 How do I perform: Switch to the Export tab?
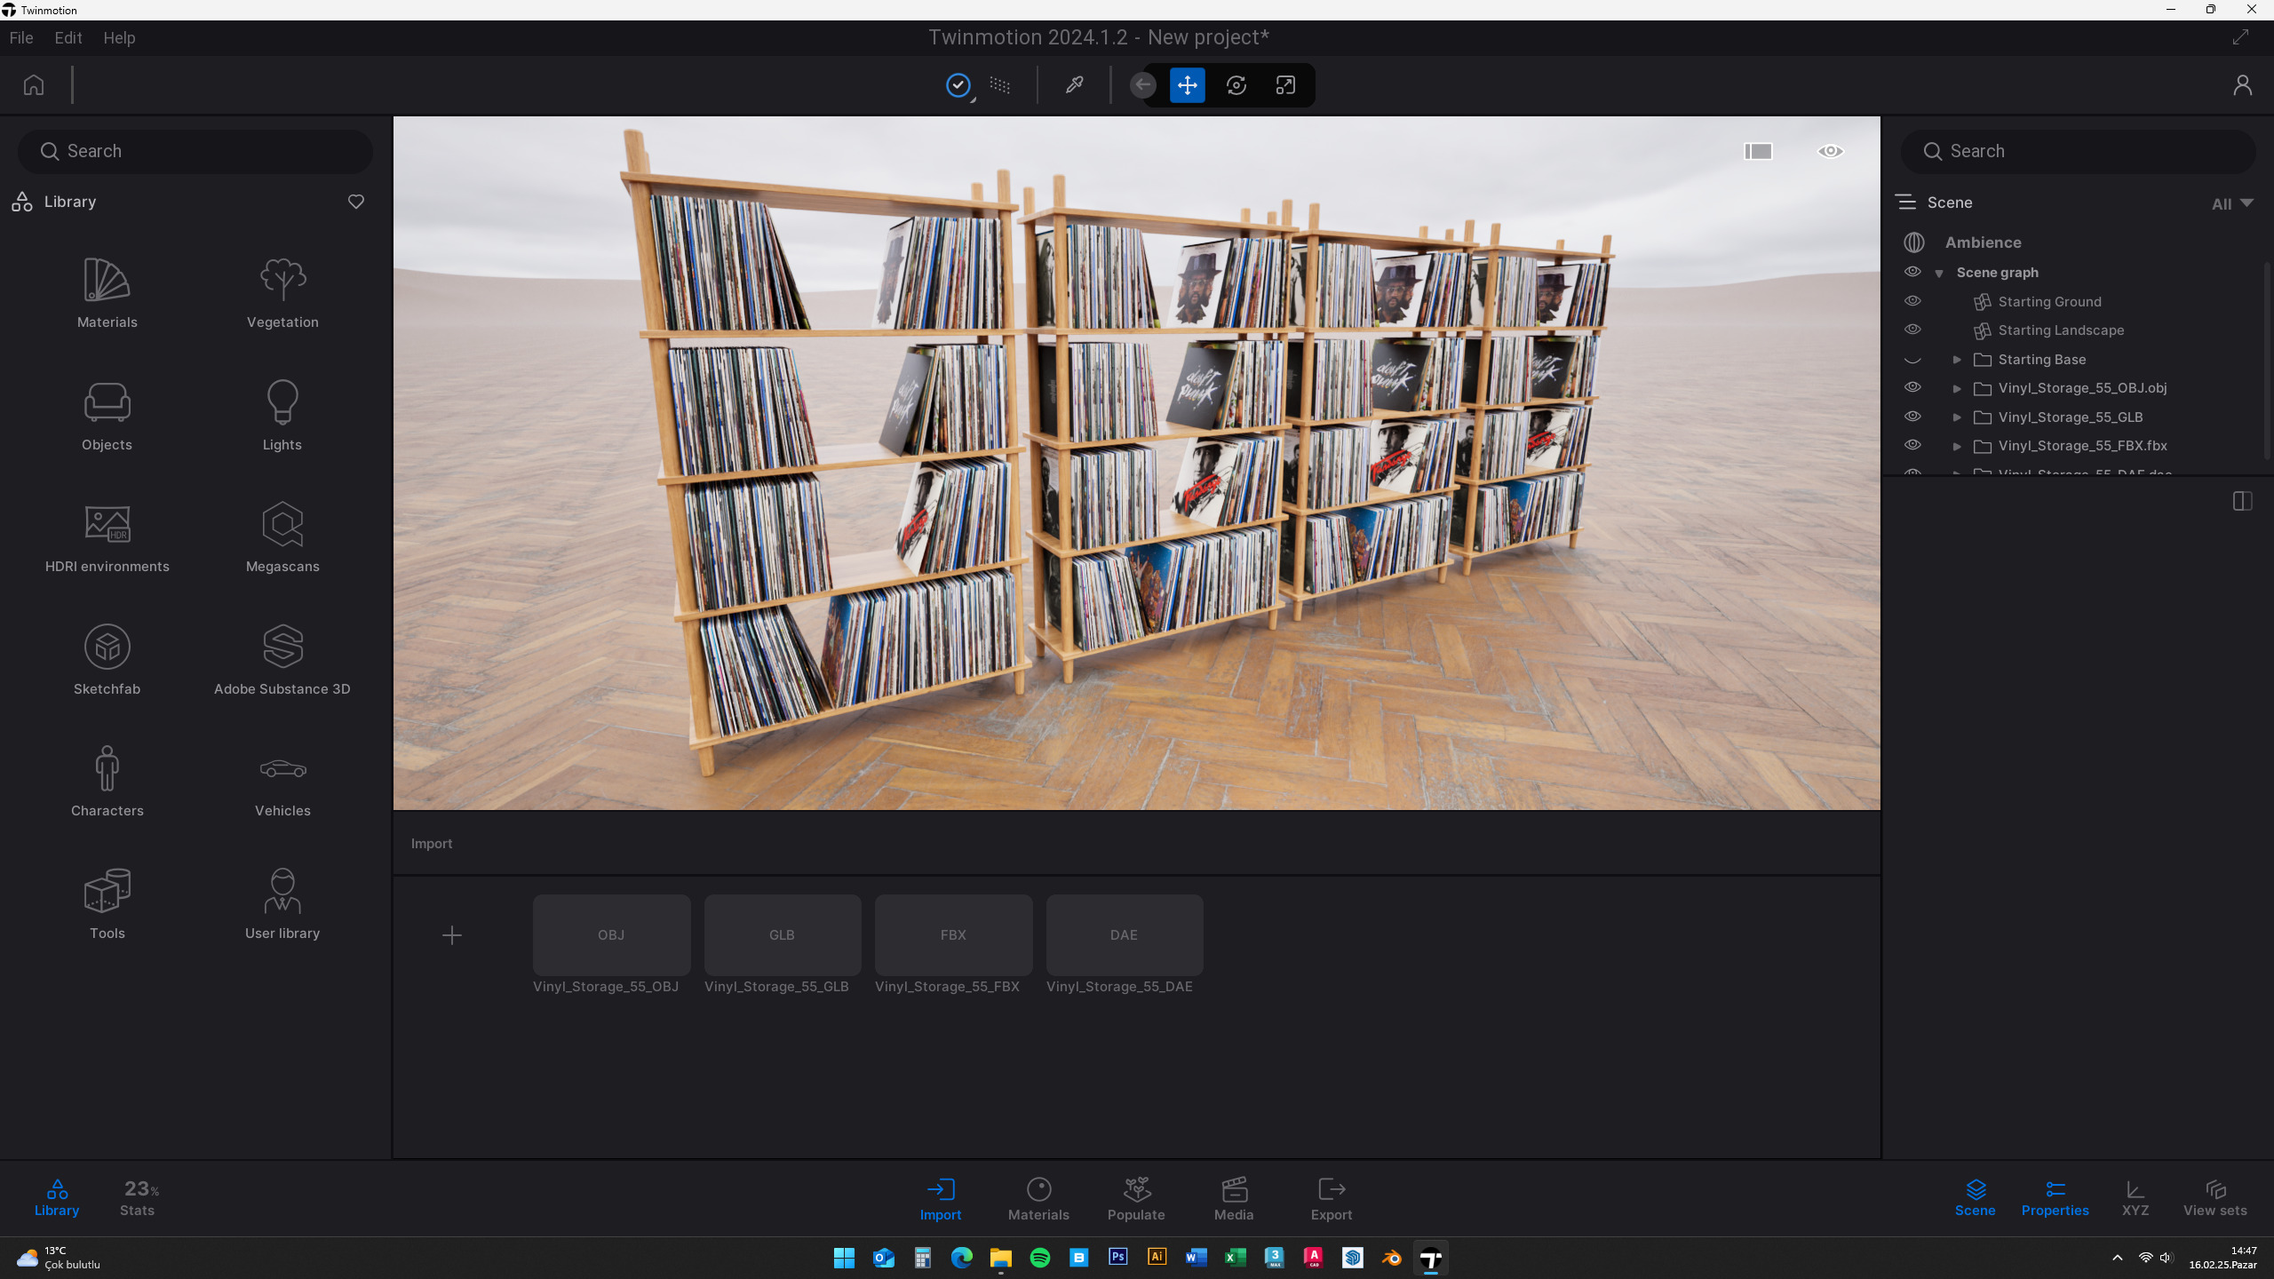coord(1332,1199)
